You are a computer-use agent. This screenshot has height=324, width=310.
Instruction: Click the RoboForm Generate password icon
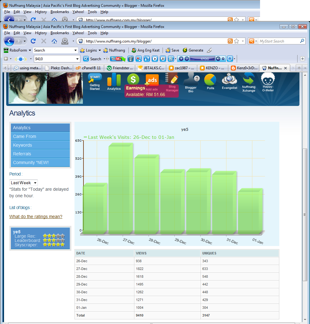tap(193, 50)
